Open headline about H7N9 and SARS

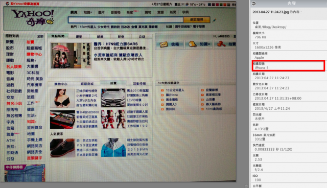click(116, 44)
